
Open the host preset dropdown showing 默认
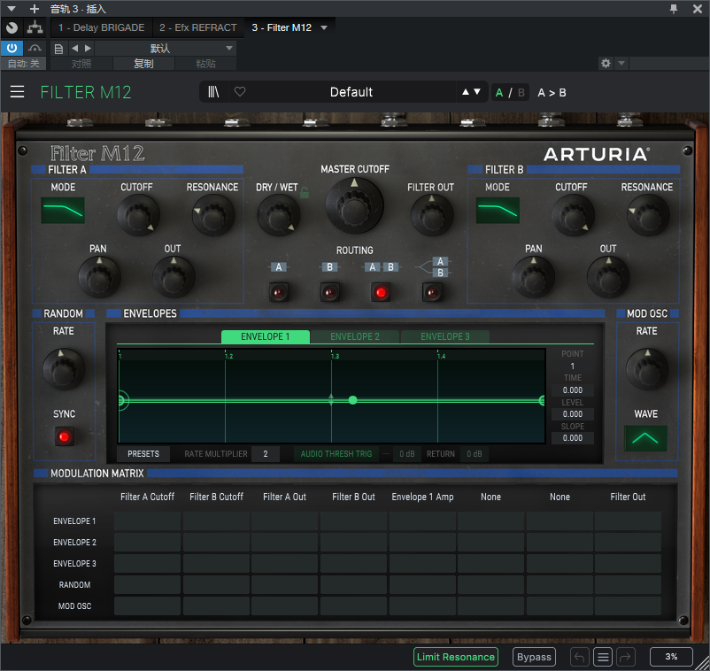(166, 49)
